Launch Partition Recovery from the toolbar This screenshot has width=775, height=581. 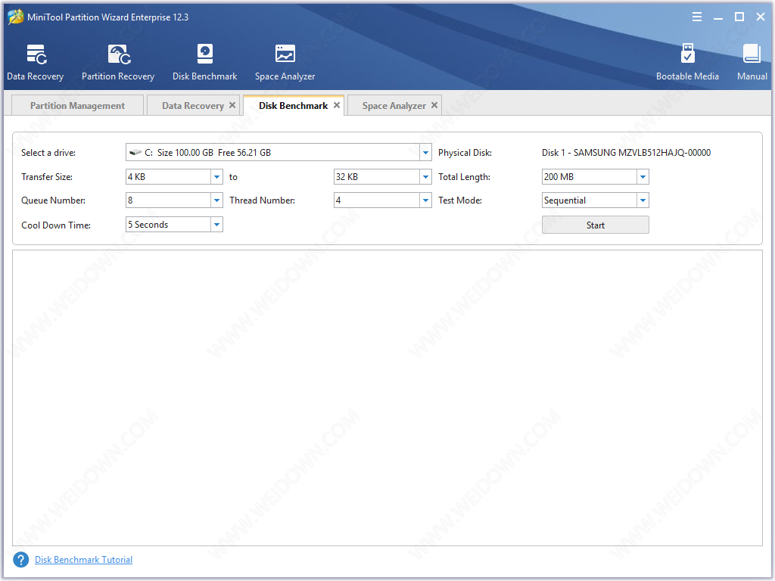[x=118, y=54]
